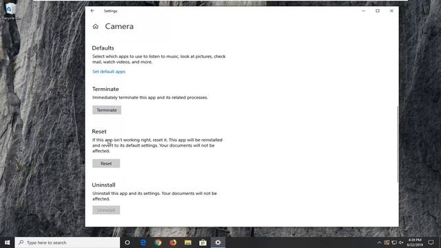Launch Firefox from the taskbar
This screenshot has height=248, width=441.
[173, 242]
